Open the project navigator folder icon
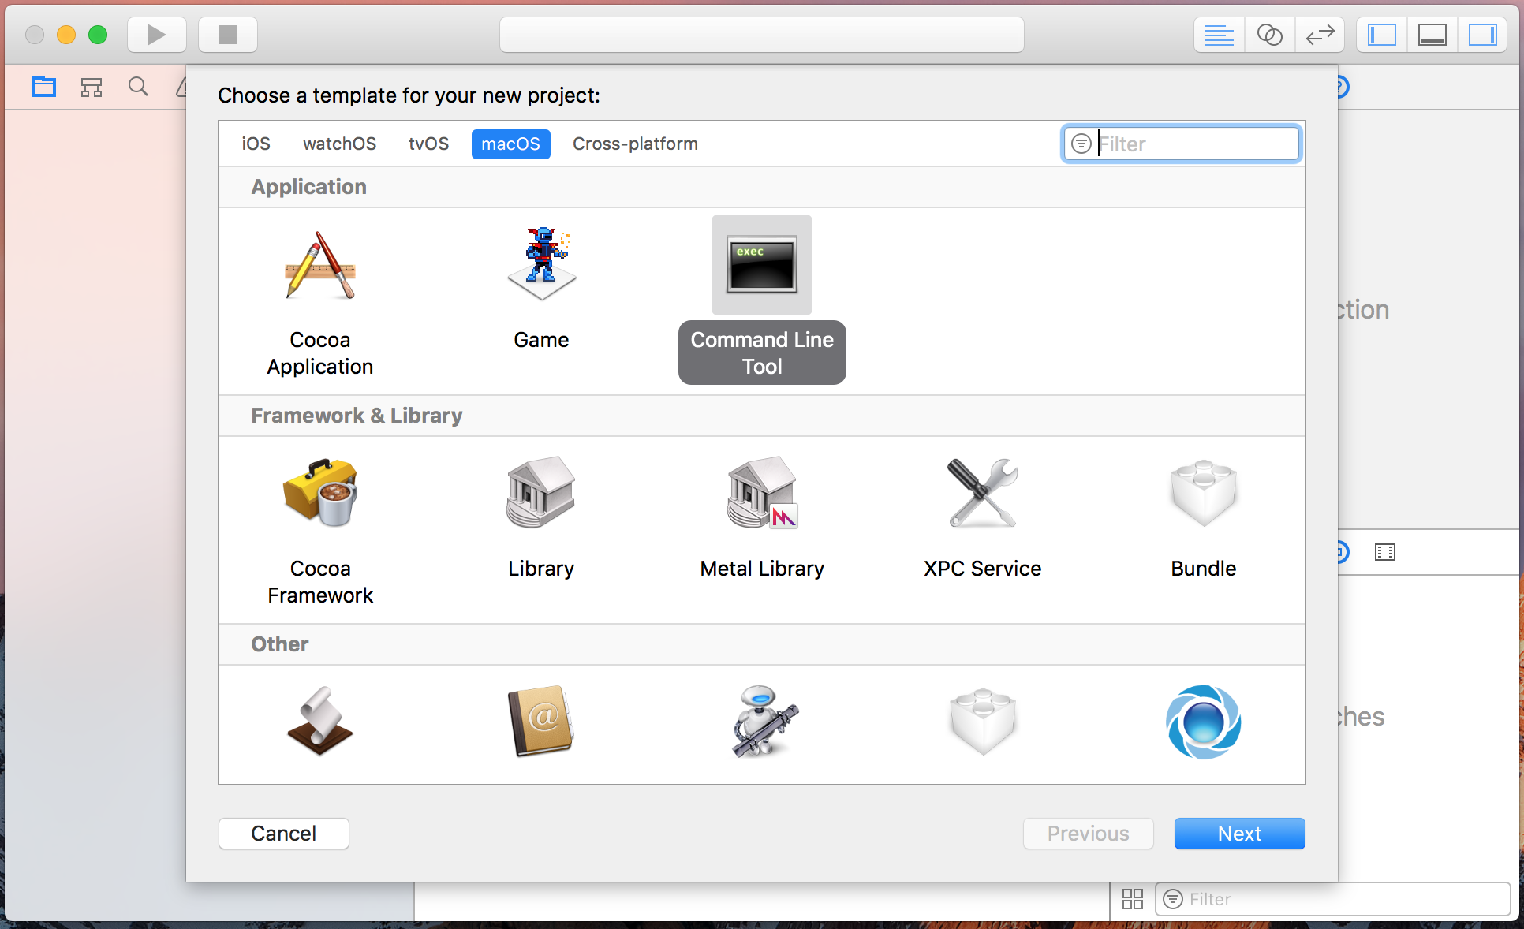This screenshot has width=1524, height=929. click(x=44, y=87)
